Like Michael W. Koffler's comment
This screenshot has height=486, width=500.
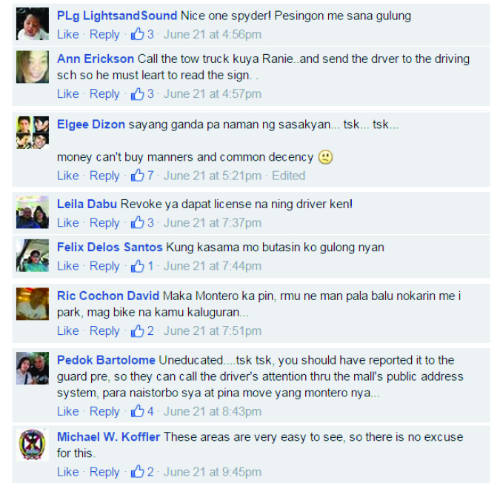[68, 472]
